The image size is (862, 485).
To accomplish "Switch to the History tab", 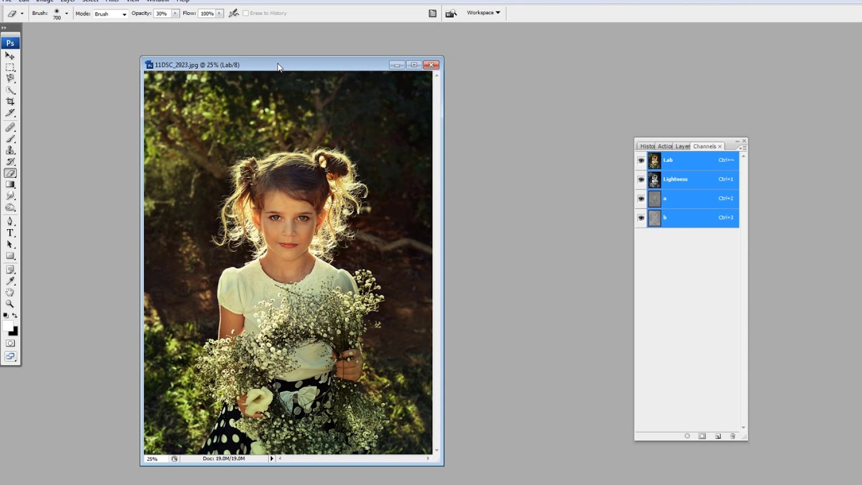I will (x=646, y=146).
